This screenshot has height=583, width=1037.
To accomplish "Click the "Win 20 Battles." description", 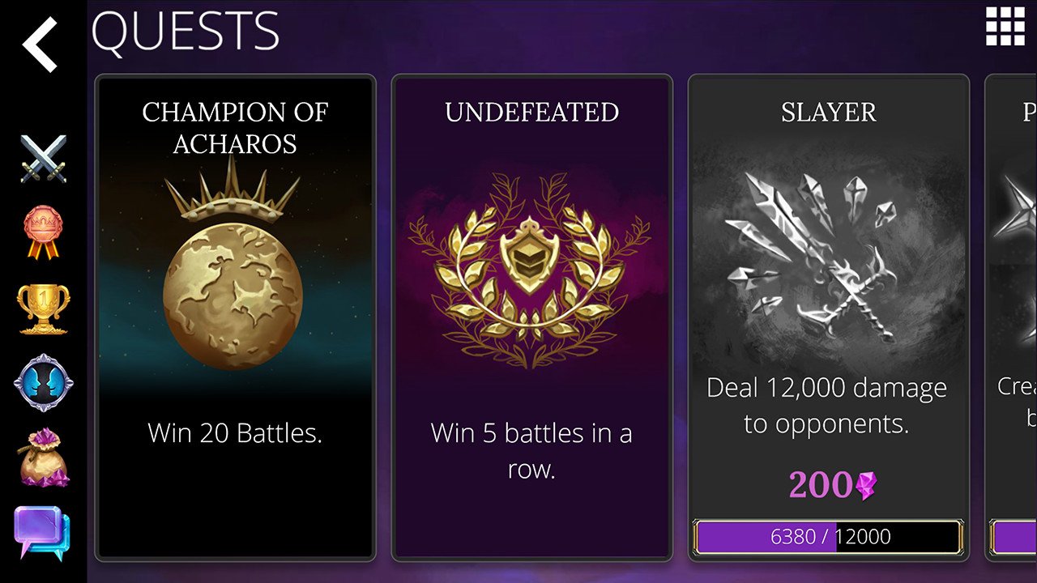I will tap(235, 433).
